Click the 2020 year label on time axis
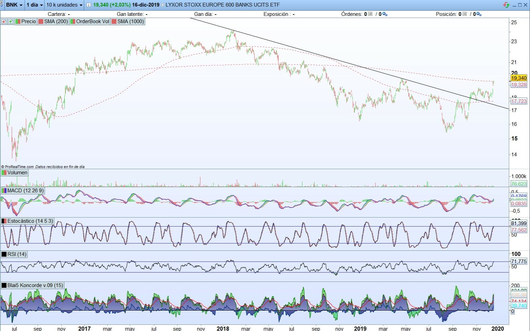Image resolution: width=530 pixels, height=331 pixels. click(498, 328)
